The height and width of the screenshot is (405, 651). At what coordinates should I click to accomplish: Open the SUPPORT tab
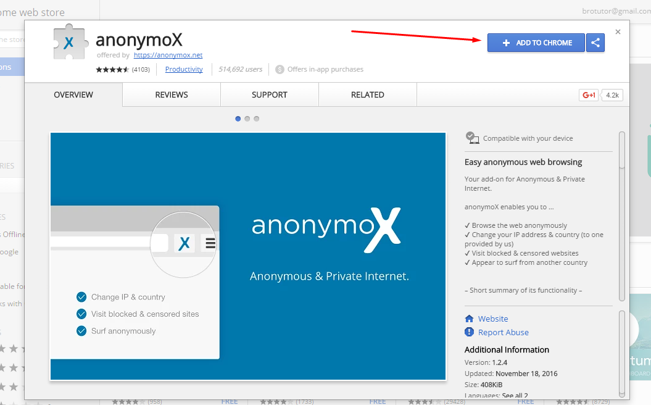pyautogui.click(x=270, y=94)
